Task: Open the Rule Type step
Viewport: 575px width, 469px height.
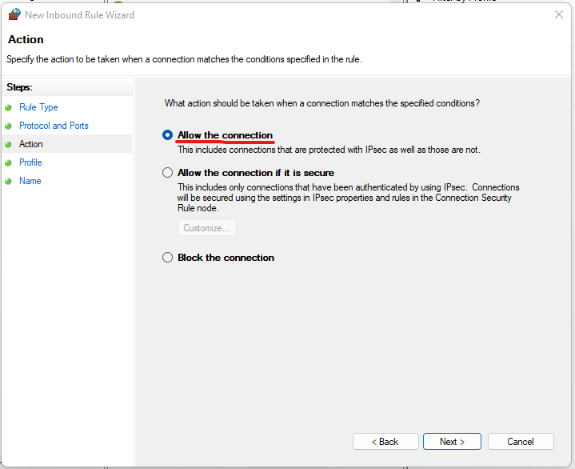Action: (x=38, y=107)
